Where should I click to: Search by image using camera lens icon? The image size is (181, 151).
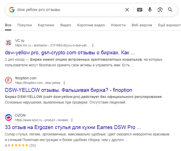point(160,10)
